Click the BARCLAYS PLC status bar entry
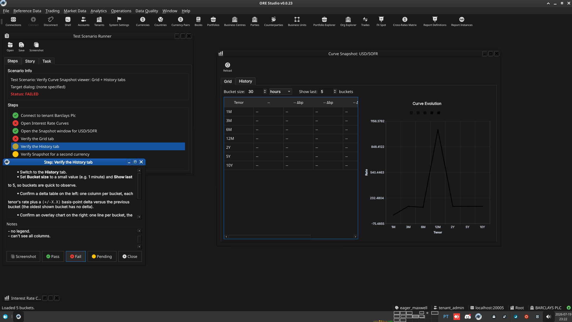The width and height of the screenshot is (572, 322). [x=545, y=308]
